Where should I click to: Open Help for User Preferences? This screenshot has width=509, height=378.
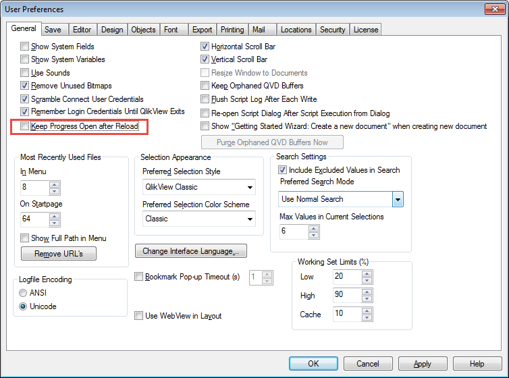(477, 363)
